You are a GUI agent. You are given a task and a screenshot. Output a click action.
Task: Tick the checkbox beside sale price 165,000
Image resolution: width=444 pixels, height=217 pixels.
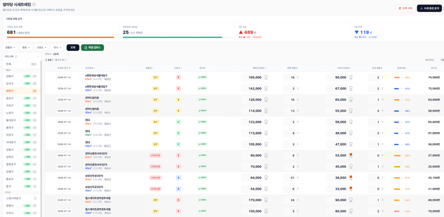pos(266,77)
